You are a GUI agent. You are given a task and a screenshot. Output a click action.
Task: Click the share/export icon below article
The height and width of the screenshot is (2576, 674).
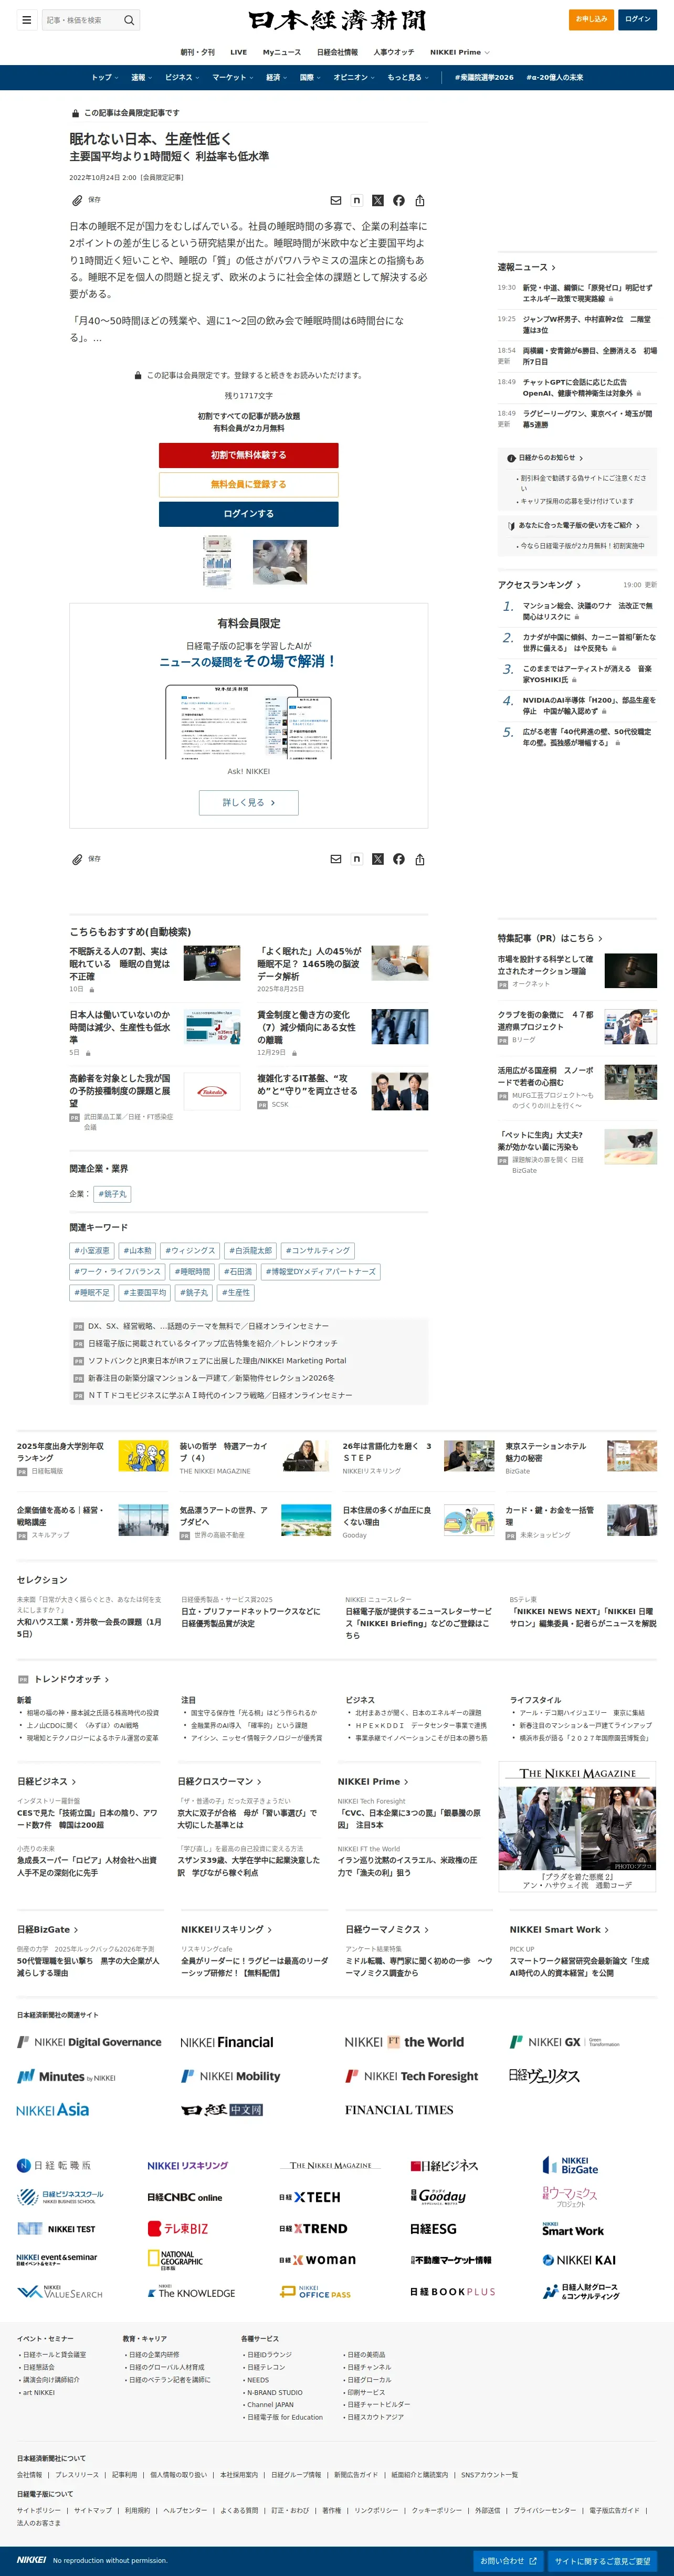(x=420, y=859)
